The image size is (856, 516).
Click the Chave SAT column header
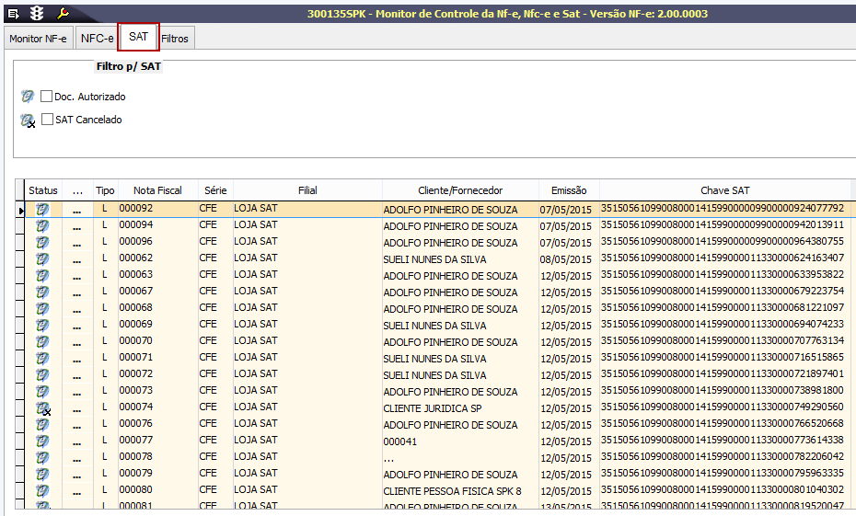pyautogui.click(x=724, y=190)
